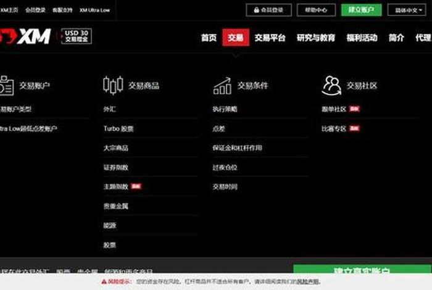Click XM Ultra Low in the top bar
The width and height of the screenshot is (432, 290).
94,10
